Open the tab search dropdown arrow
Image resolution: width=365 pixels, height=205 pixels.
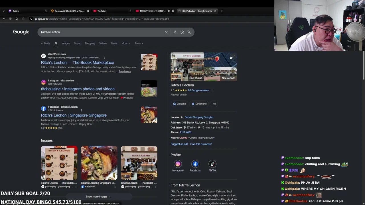tap(3, 11)
